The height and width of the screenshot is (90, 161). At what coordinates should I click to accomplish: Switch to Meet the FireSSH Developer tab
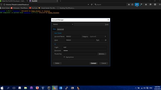[14, 1]
